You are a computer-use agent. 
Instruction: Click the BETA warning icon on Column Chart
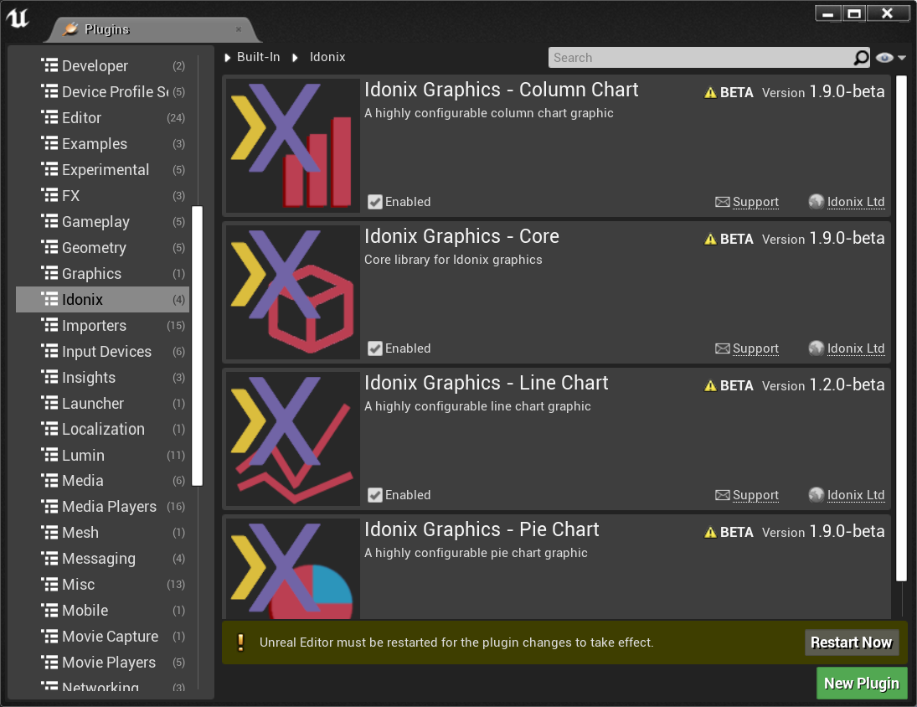pos(710,93)
